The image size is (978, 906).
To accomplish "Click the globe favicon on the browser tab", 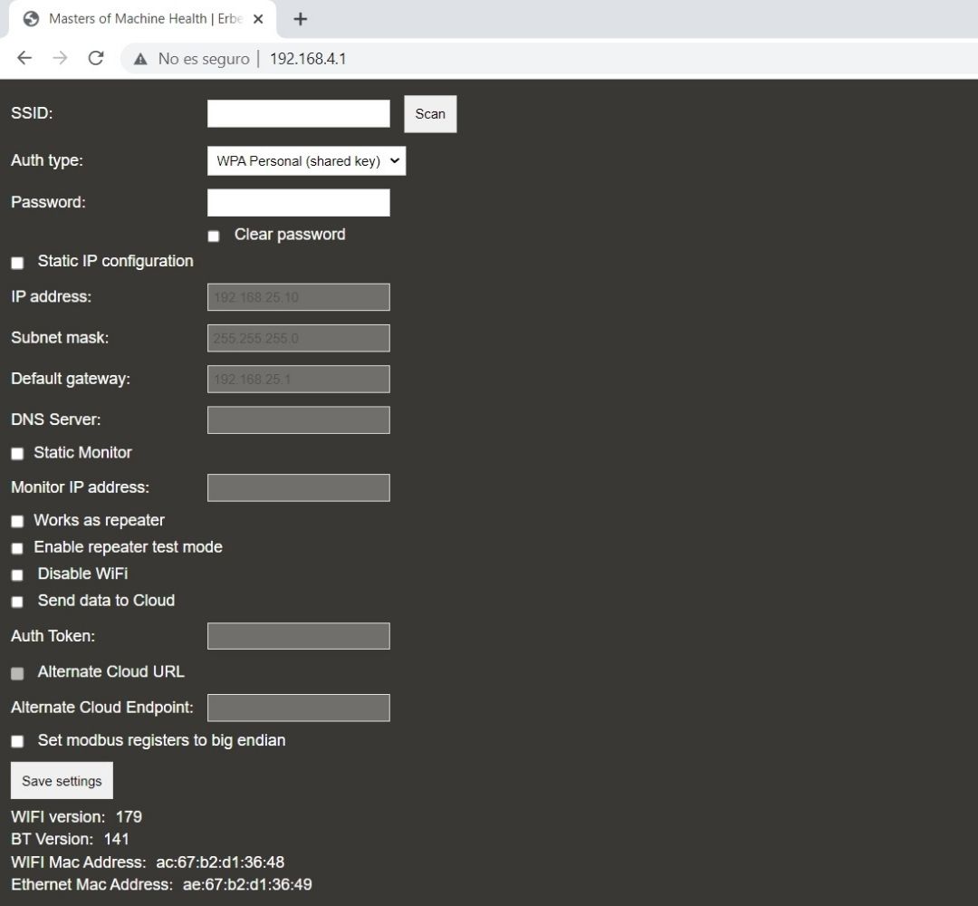I will point(32,18).
